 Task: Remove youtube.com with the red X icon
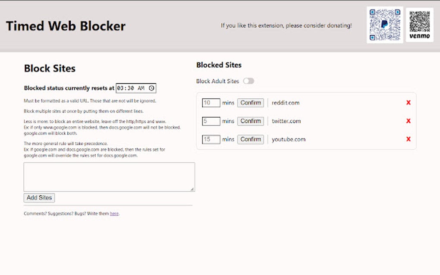408,139
